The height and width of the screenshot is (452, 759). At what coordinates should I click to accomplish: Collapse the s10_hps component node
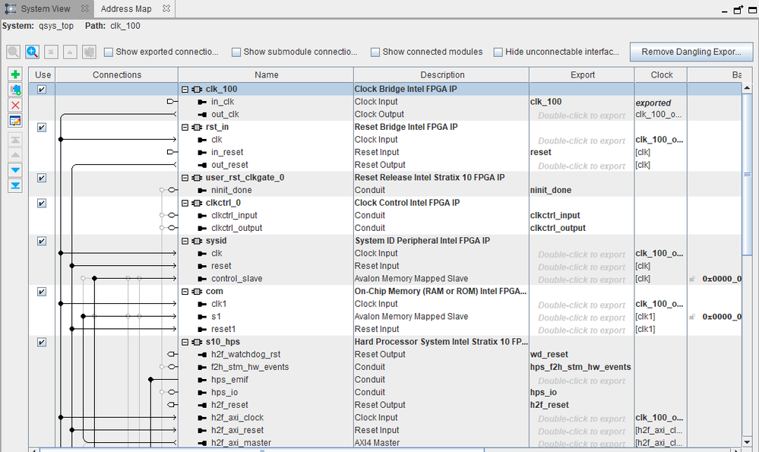(x=185, y=342)
